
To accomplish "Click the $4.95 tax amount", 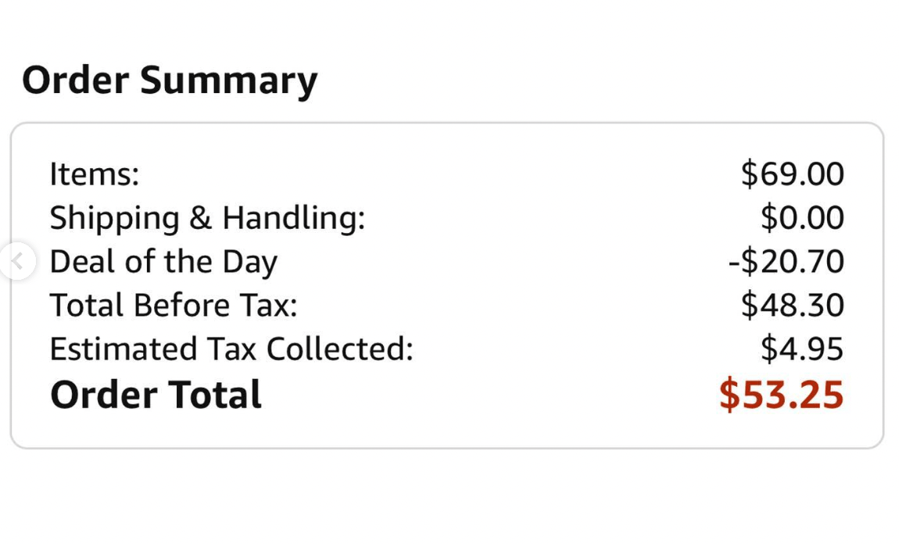I will pos(802,349).
